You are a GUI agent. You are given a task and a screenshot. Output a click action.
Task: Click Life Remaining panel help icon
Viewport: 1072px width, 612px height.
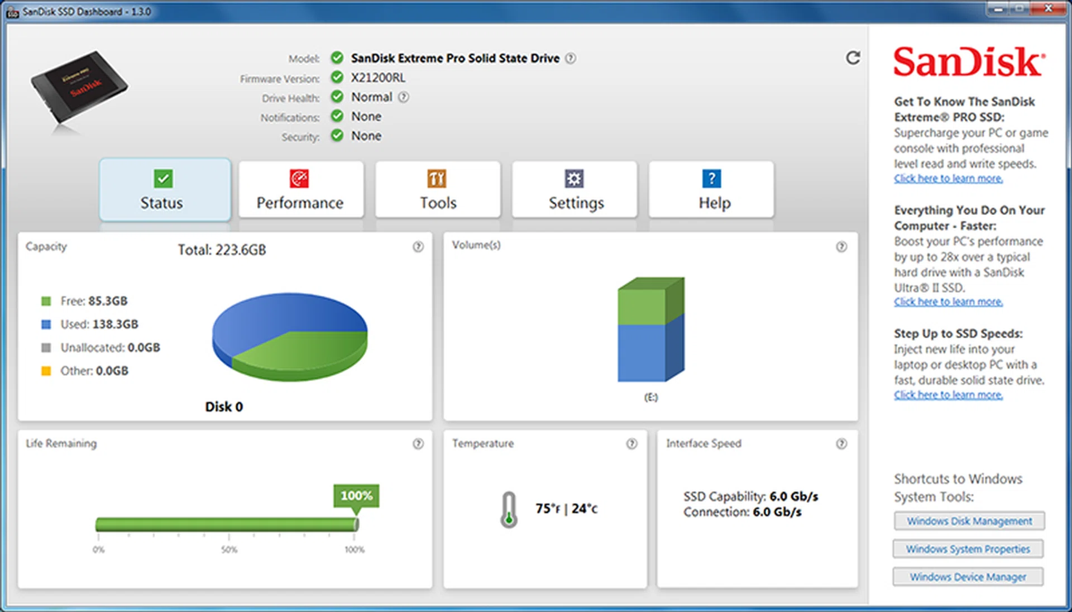[418, 444]
